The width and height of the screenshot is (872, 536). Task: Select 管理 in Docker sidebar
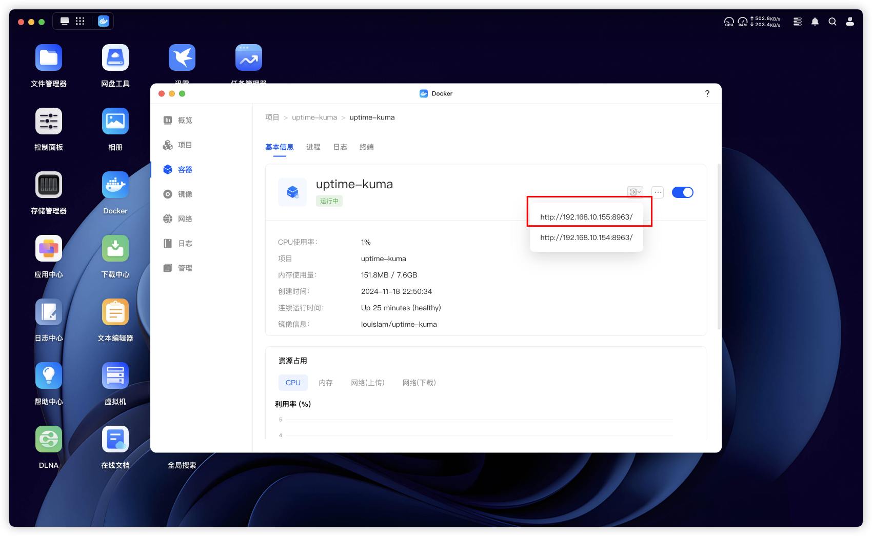coord(177,268)
